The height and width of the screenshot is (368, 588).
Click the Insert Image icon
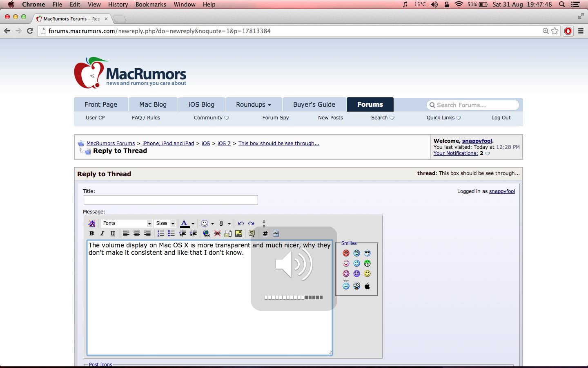tap(238, 233)
